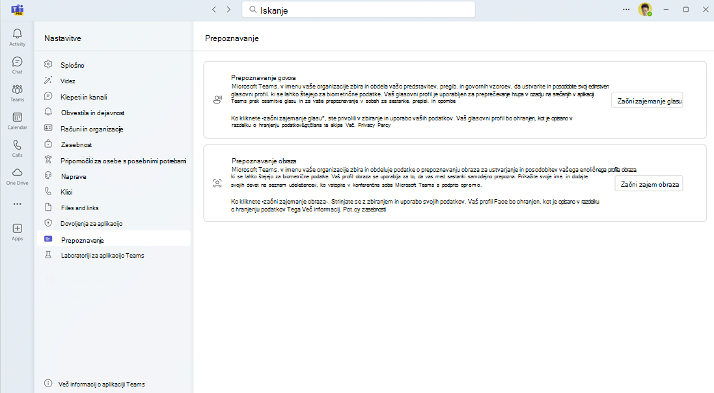This screenshot has height=393, width=714.
Task: Open the Activity bell icon
Action: point(18,34)
